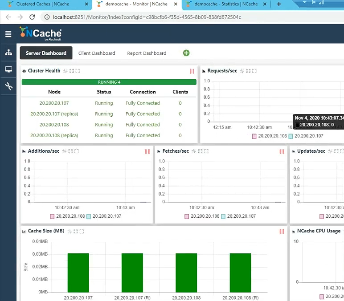Go forward in browser history
This screenshot has width=344, height=301.
[20, 17]
